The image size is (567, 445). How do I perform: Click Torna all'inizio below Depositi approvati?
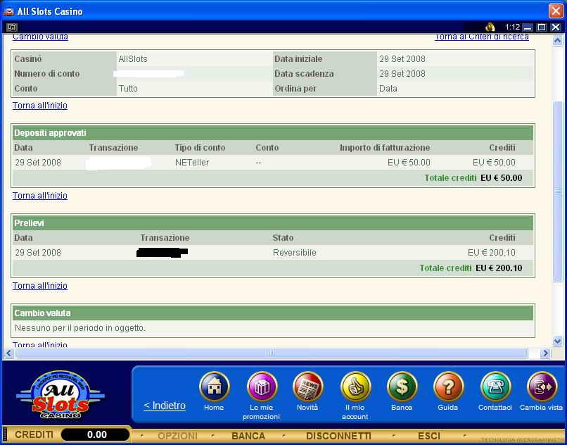click(40, 196)
